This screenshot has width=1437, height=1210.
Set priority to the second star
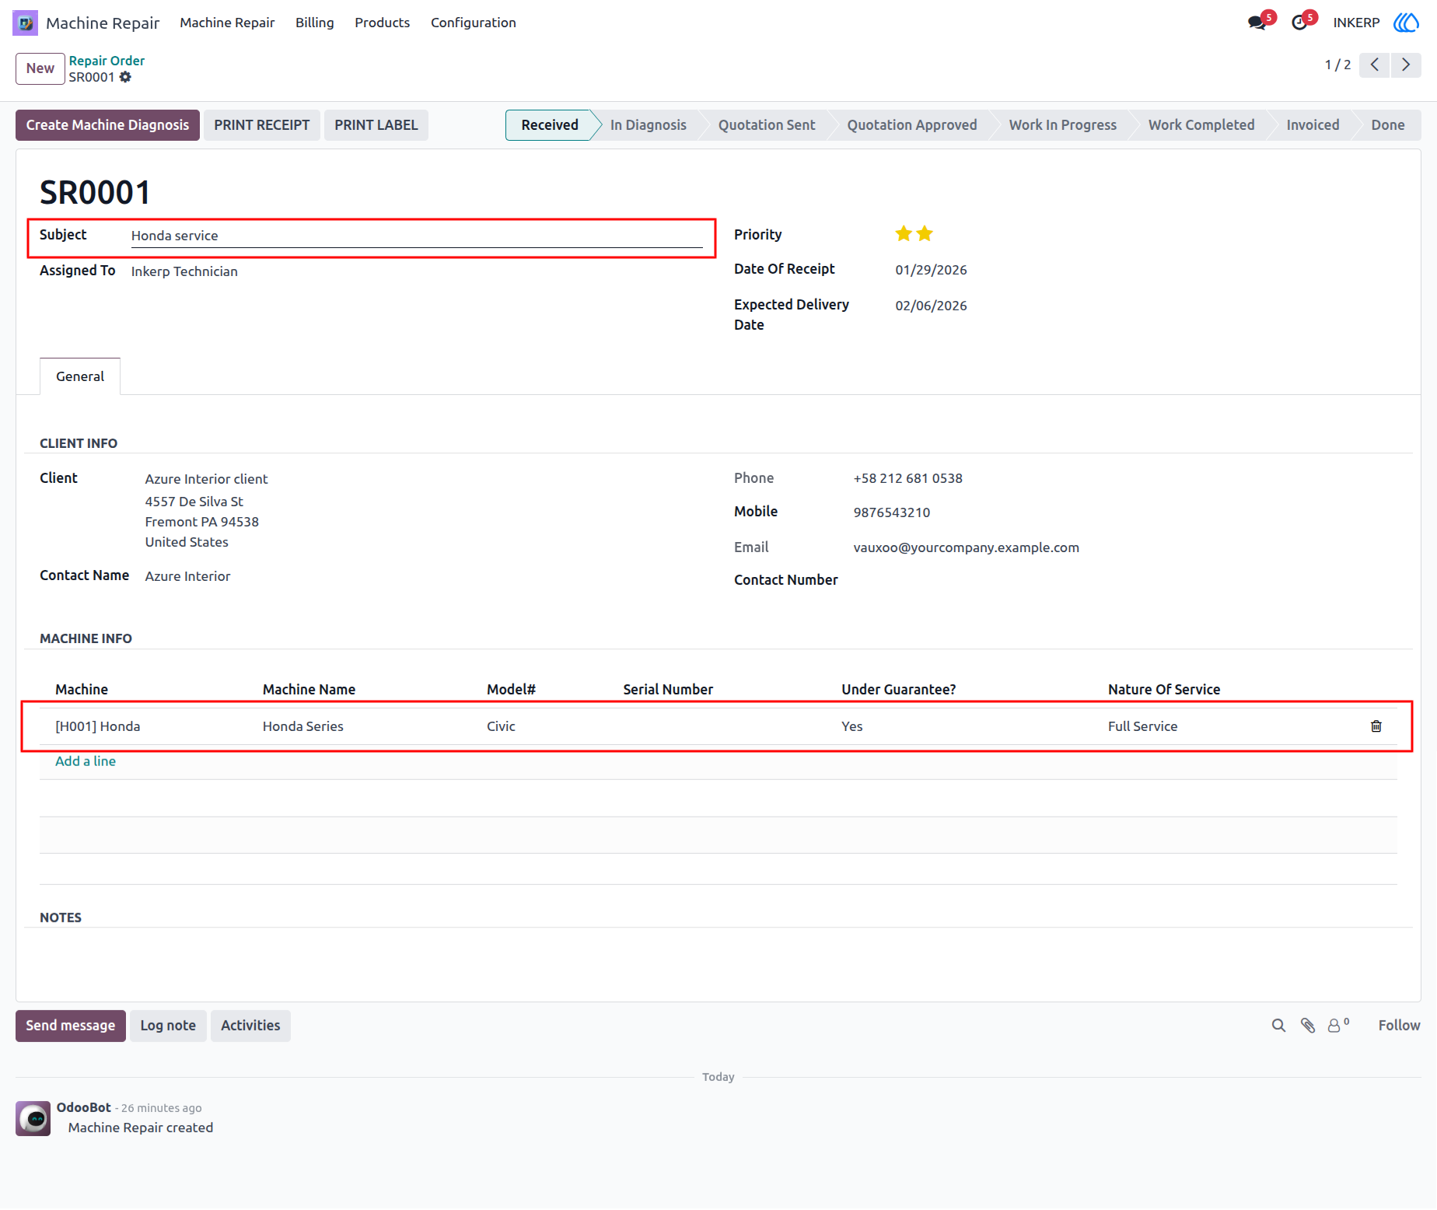click(x=925, y=233)
